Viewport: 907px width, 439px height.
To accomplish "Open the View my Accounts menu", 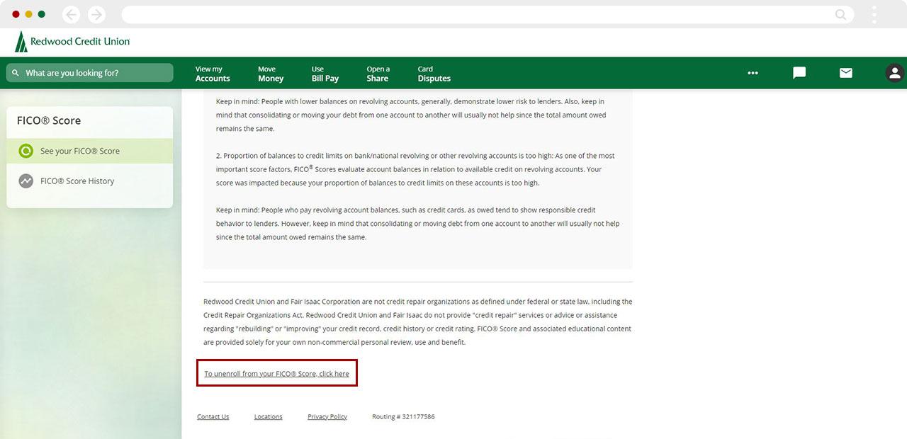I will [x=213, y=74].
